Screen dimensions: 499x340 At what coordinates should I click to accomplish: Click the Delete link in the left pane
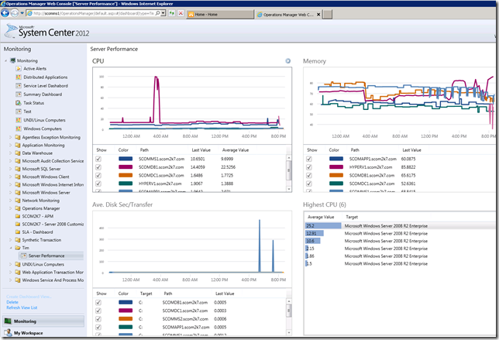click(x=12, y=302)
